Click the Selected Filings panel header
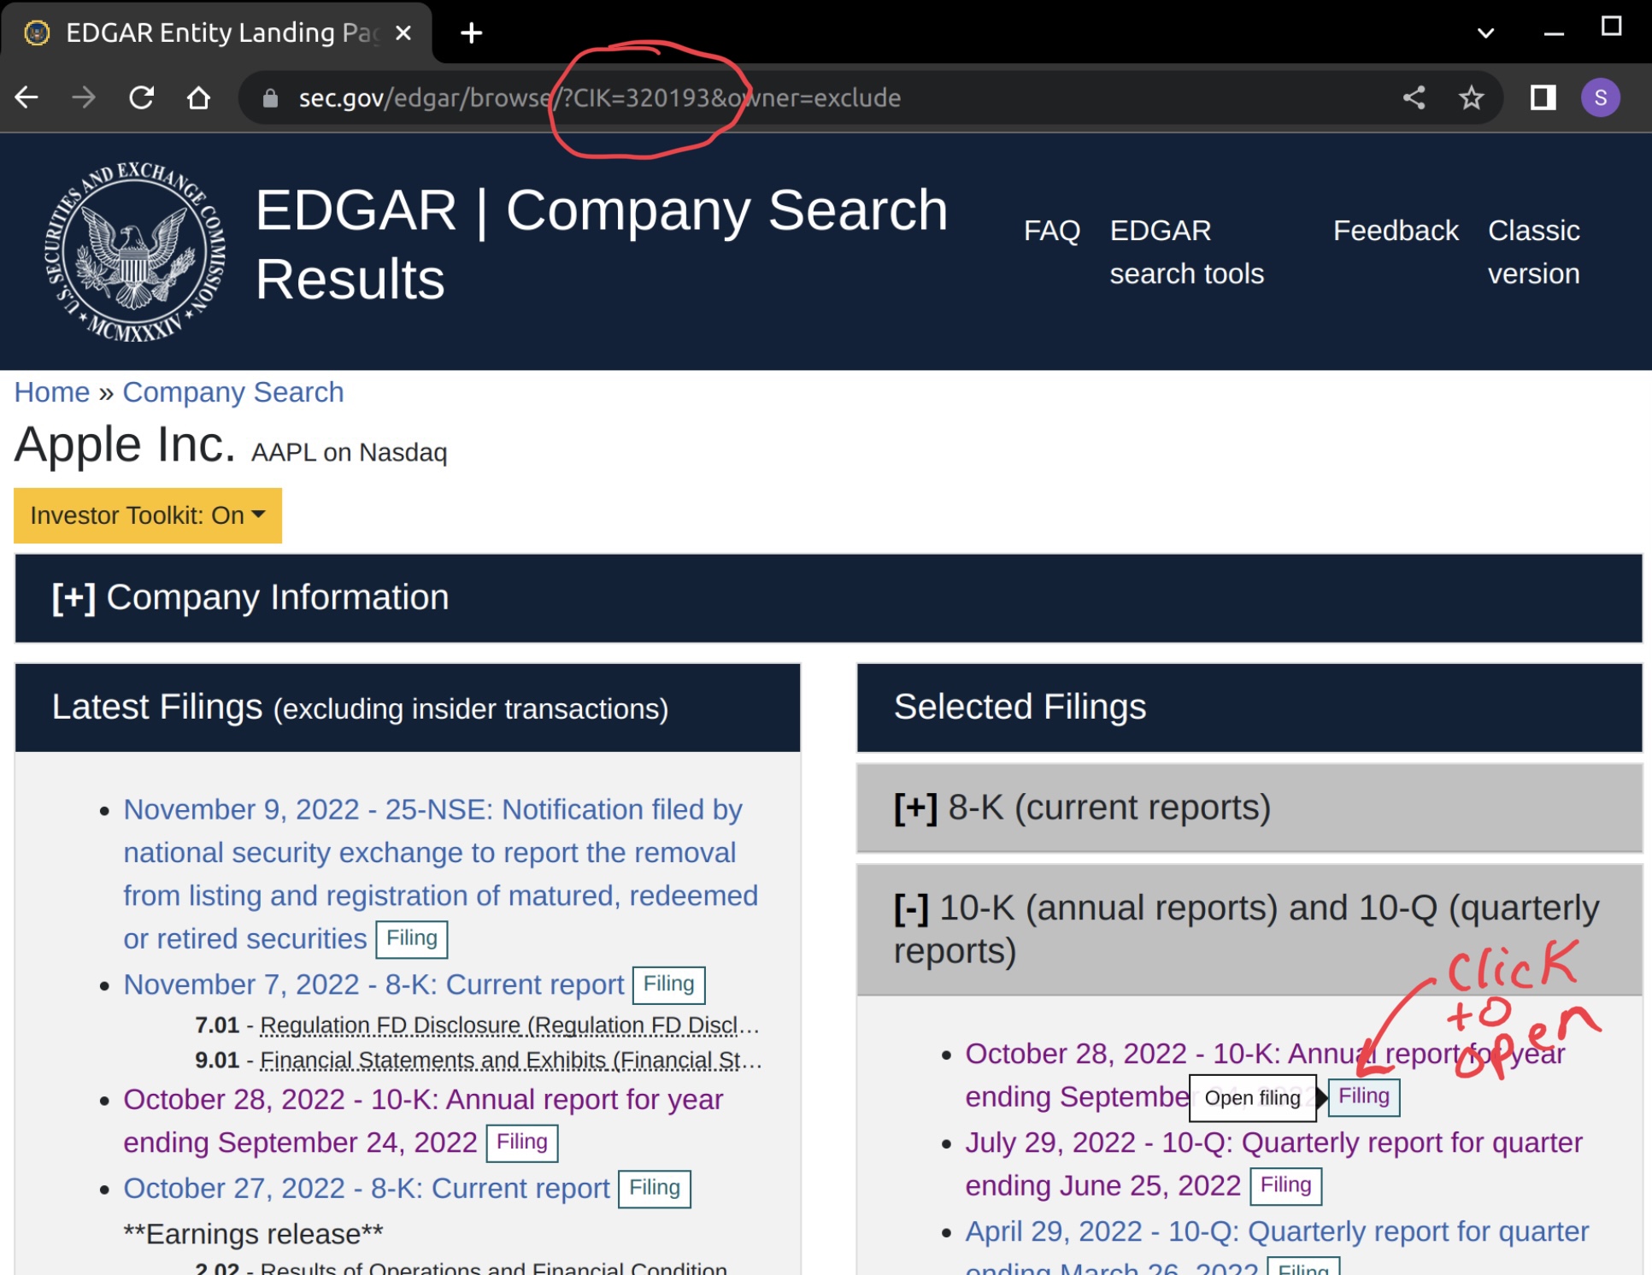Image resolution: width=1652 pixels, height=1275 pixels. 1249,708
